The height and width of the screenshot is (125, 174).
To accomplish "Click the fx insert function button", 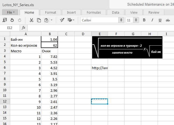I will click(24, 28).
